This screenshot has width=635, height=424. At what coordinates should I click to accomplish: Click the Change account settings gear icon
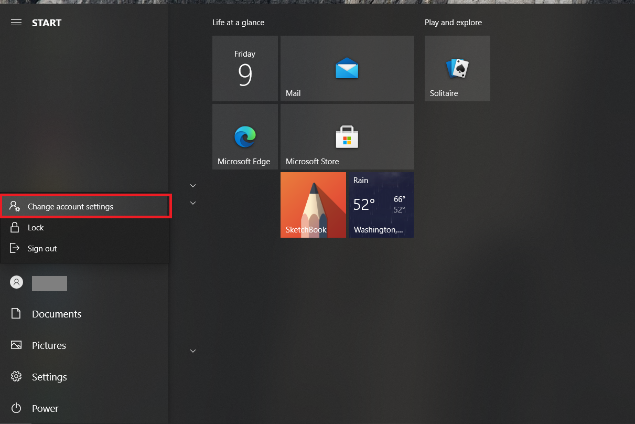point(16,206)
